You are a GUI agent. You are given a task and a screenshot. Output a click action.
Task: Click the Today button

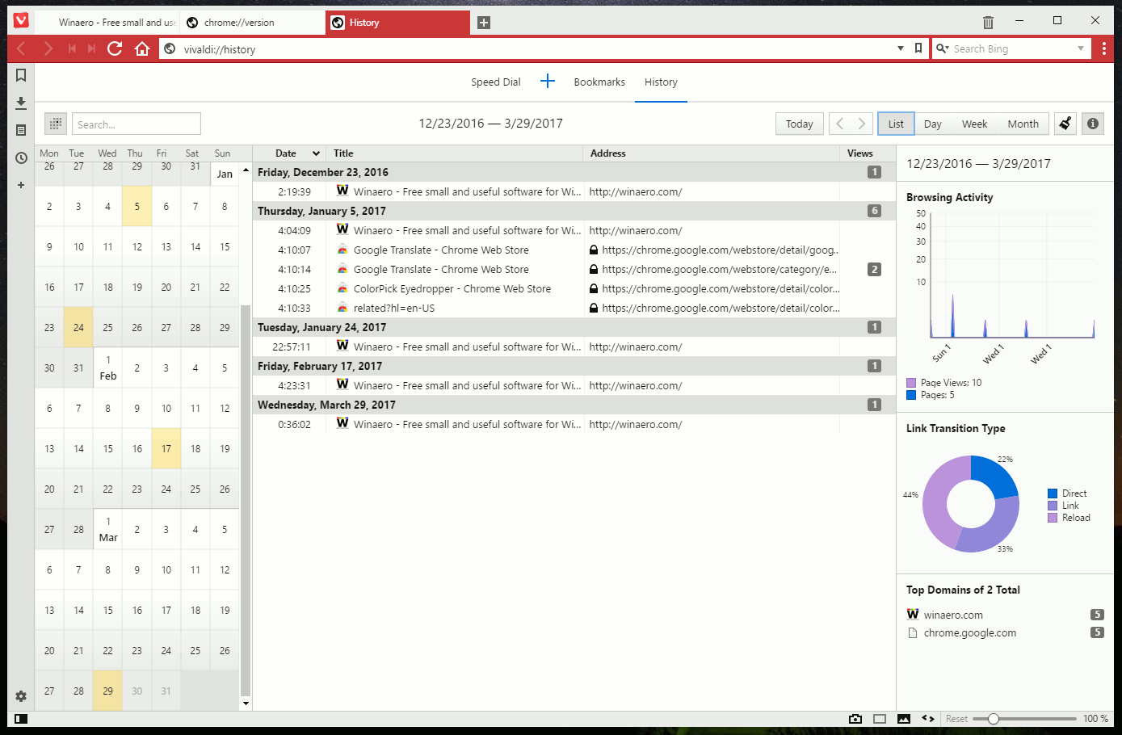(800, 124)
